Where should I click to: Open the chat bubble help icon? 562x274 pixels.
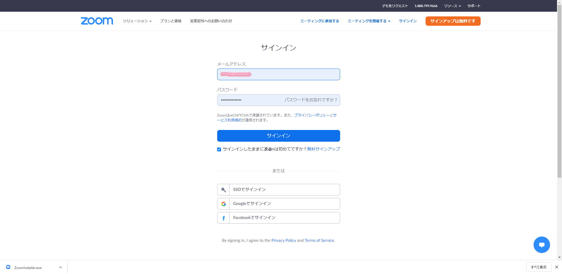click(x=542, y=245)
